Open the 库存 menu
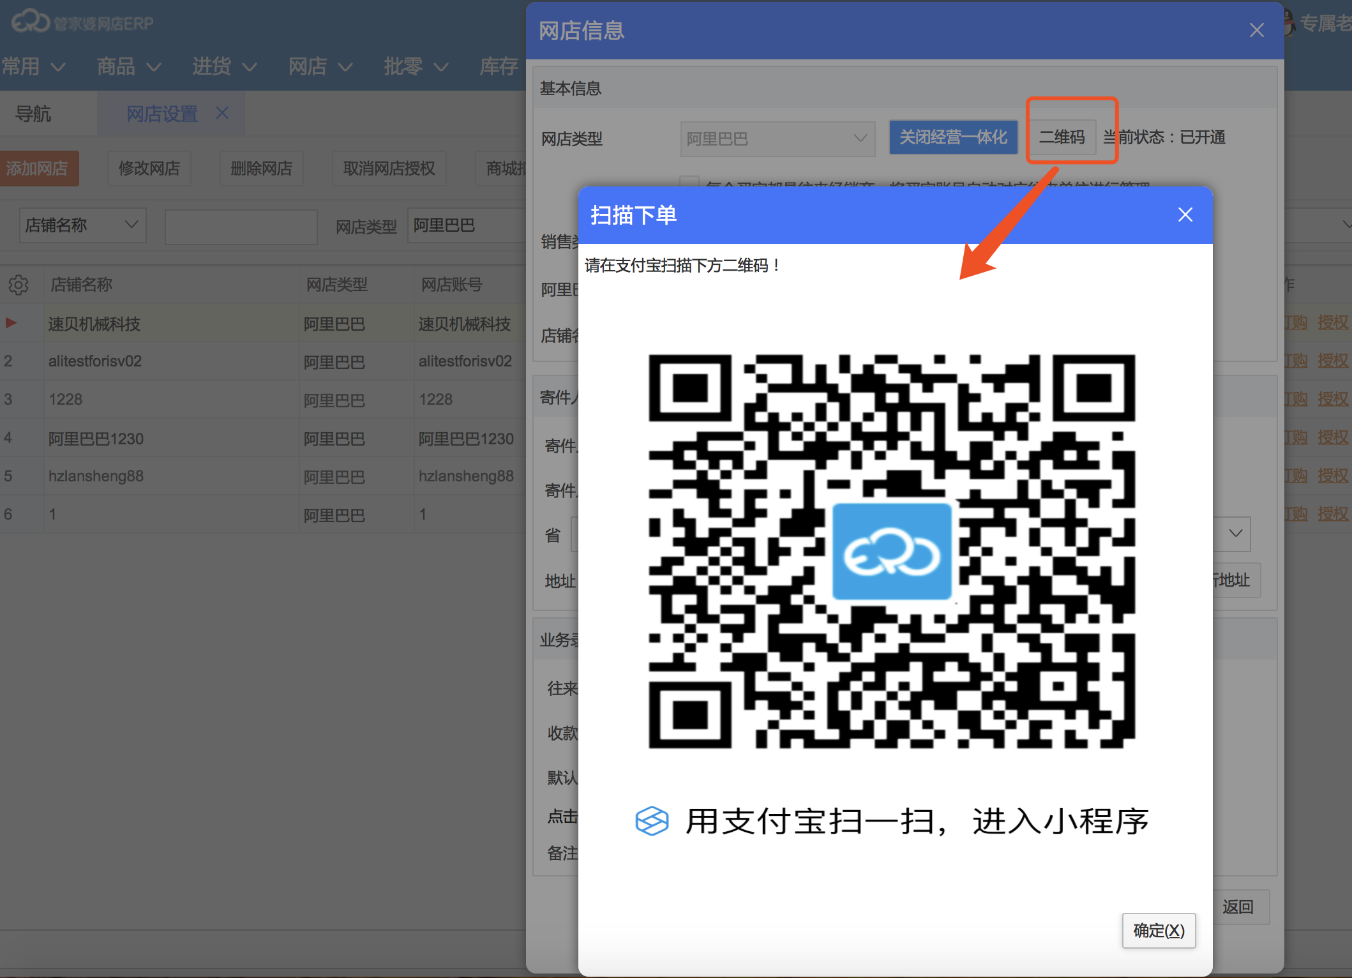 point(499,66)
